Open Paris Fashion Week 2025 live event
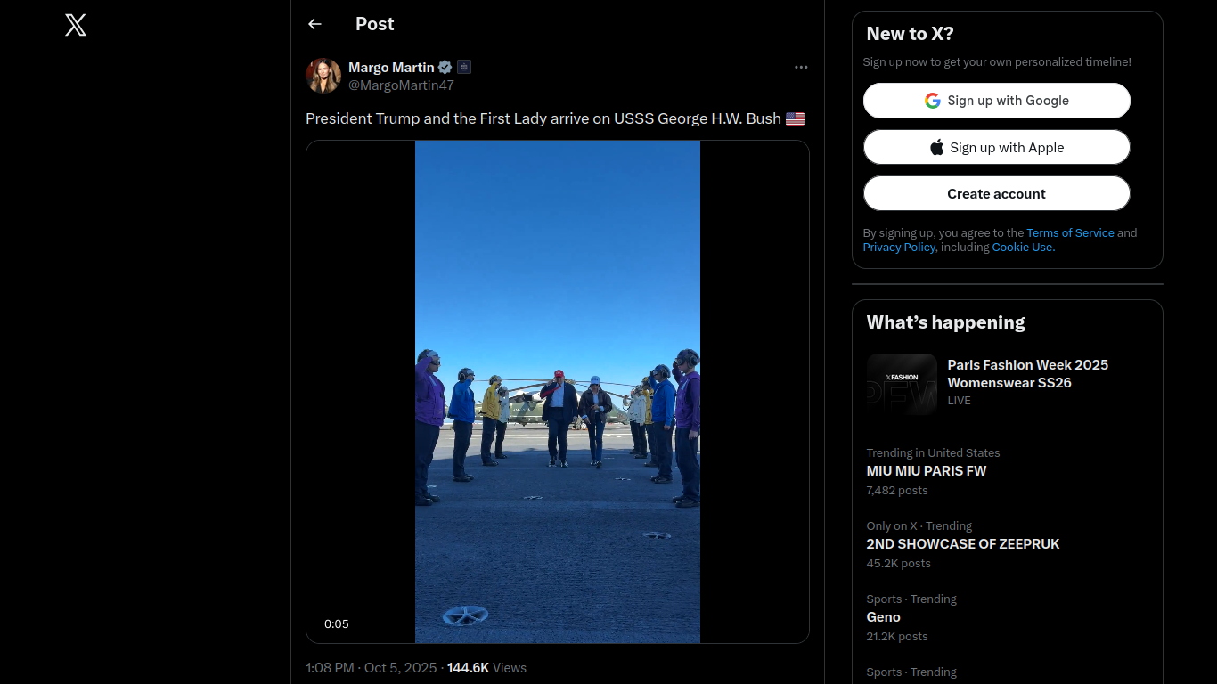Viewport: 1217px width, 684px height. pos(1027,374)
